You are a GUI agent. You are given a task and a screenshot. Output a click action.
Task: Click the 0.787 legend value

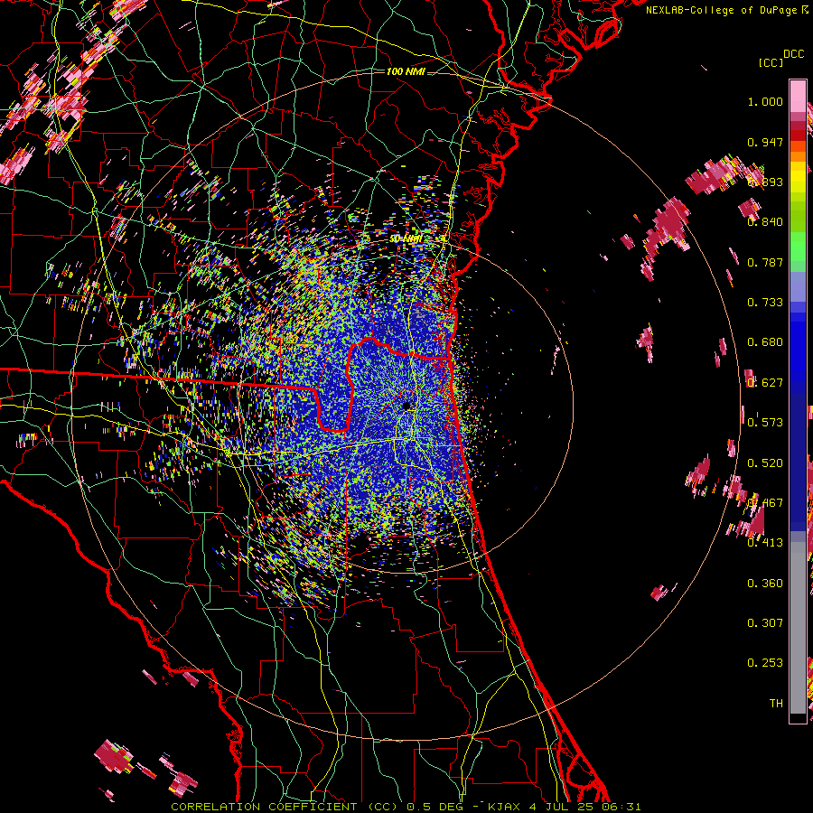pos(765,262)
